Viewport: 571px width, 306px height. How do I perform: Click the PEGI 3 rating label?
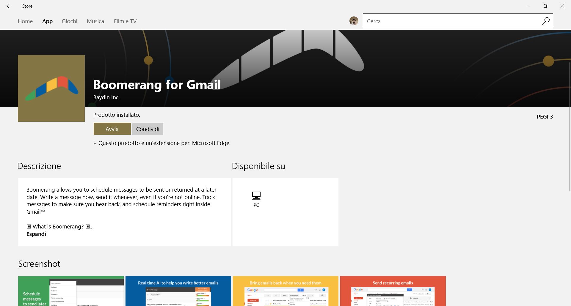(x=545, y=116)
